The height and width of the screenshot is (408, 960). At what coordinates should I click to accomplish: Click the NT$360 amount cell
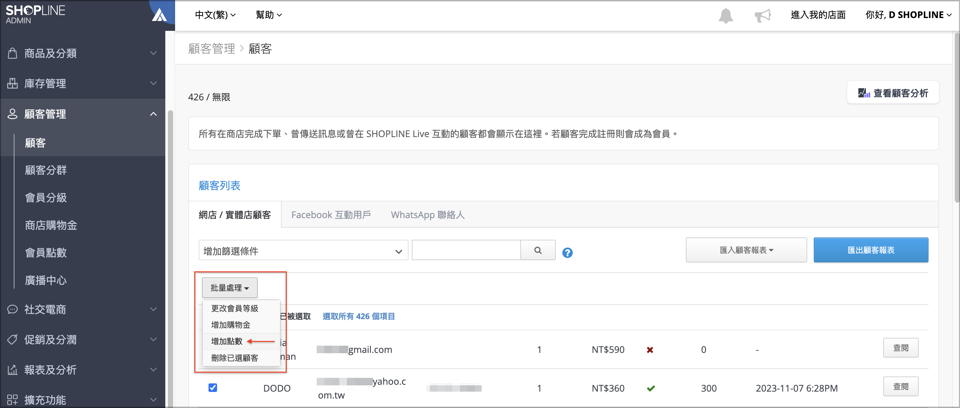(x=608, y=388)
